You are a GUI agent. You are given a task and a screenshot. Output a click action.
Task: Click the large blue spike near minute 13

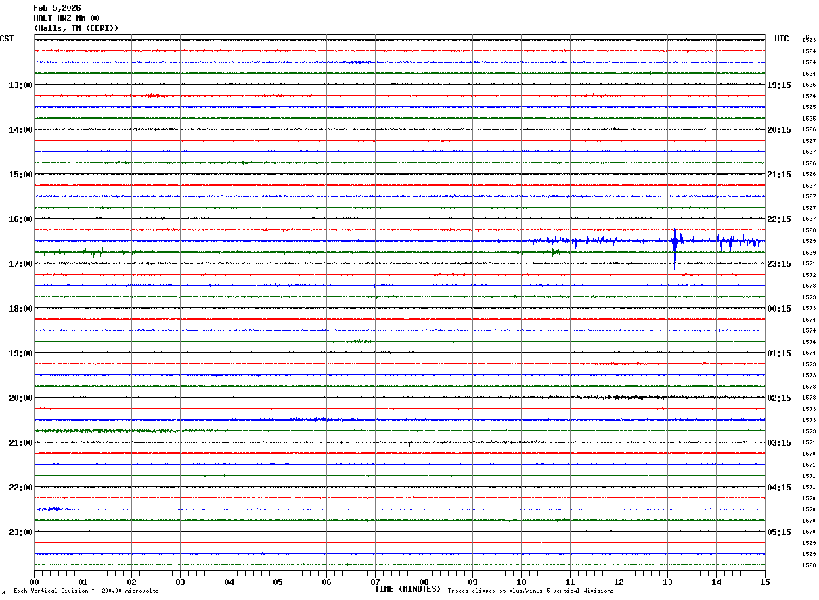pyautogui.click(x=675, y=248)
